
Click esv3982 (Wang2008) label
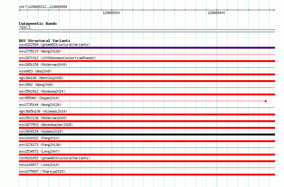tap(36, 85)
